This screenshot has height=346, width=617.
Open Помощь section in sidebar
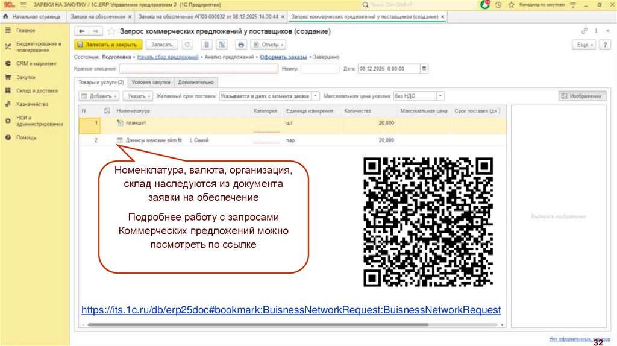tap(26, 138)
